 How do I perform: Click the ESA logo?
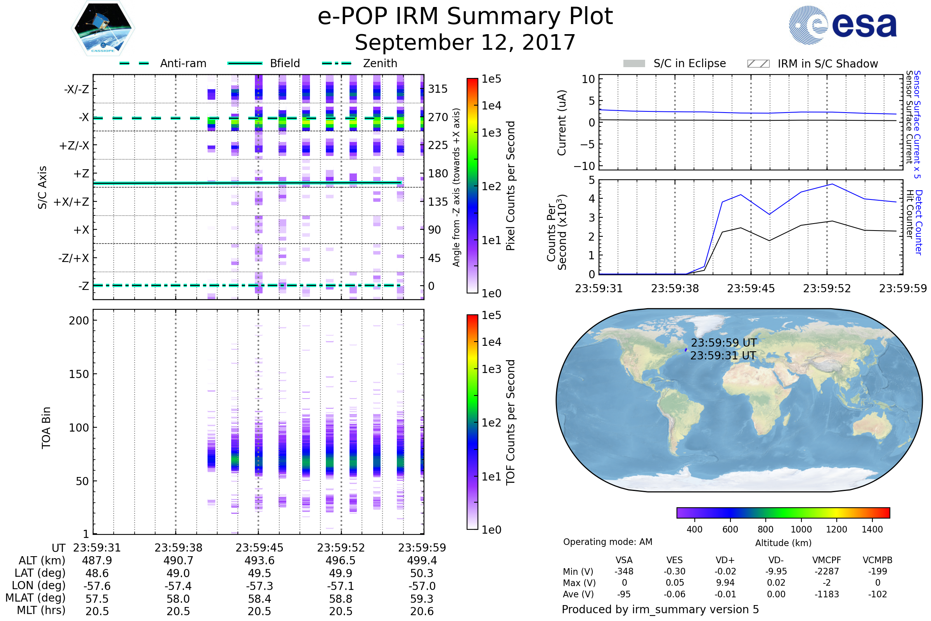pos(842,25)
